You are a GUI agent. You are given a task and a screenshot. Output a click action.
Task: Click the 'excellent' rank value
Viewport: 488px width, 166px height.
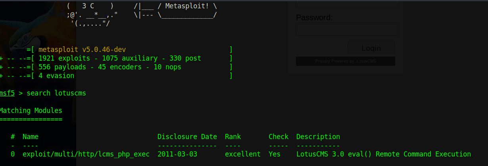243,154
